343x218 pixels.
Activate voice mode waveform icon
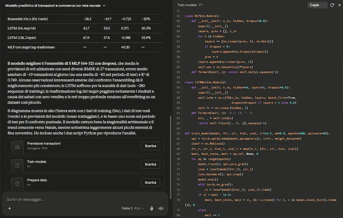pos(161,208)
